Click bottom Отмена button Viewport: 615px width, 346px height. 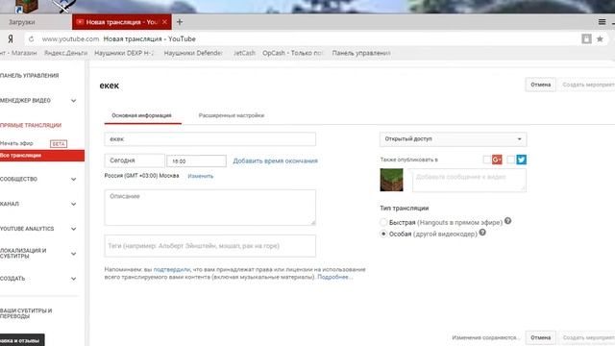click(540, 337)
